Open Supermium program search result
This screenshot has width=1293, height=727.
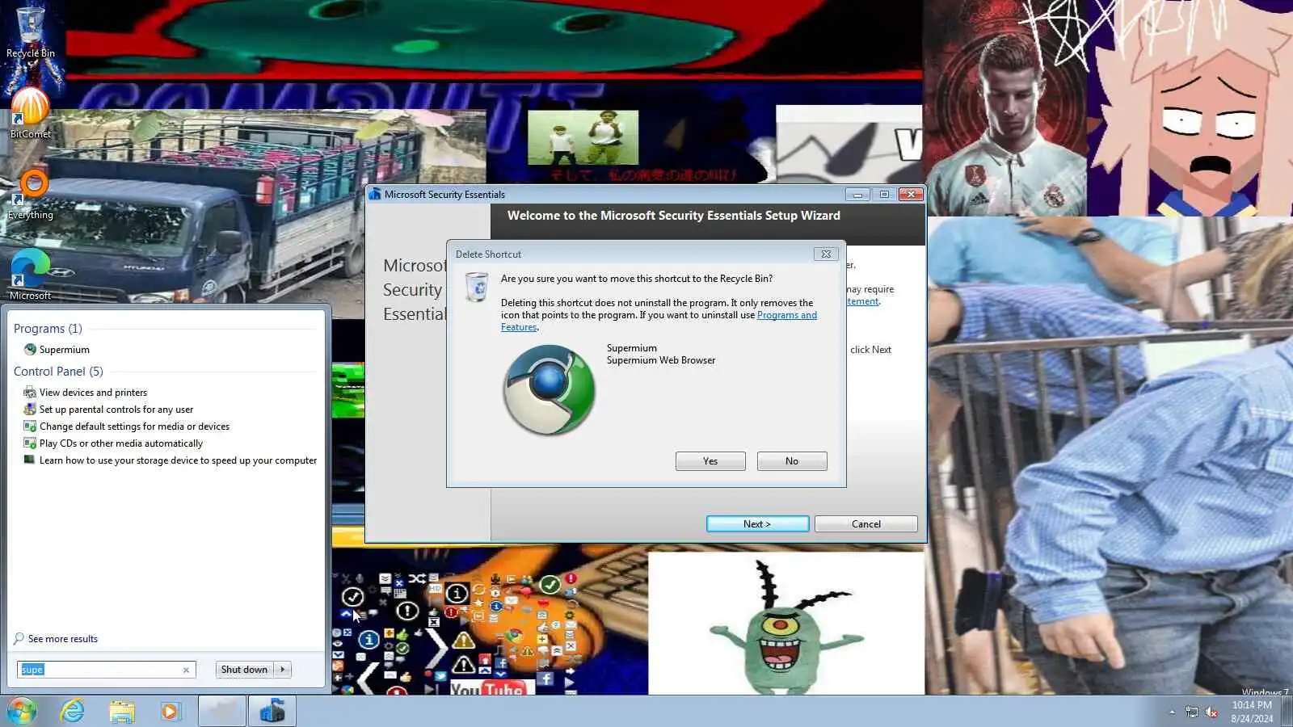point(65,350)
